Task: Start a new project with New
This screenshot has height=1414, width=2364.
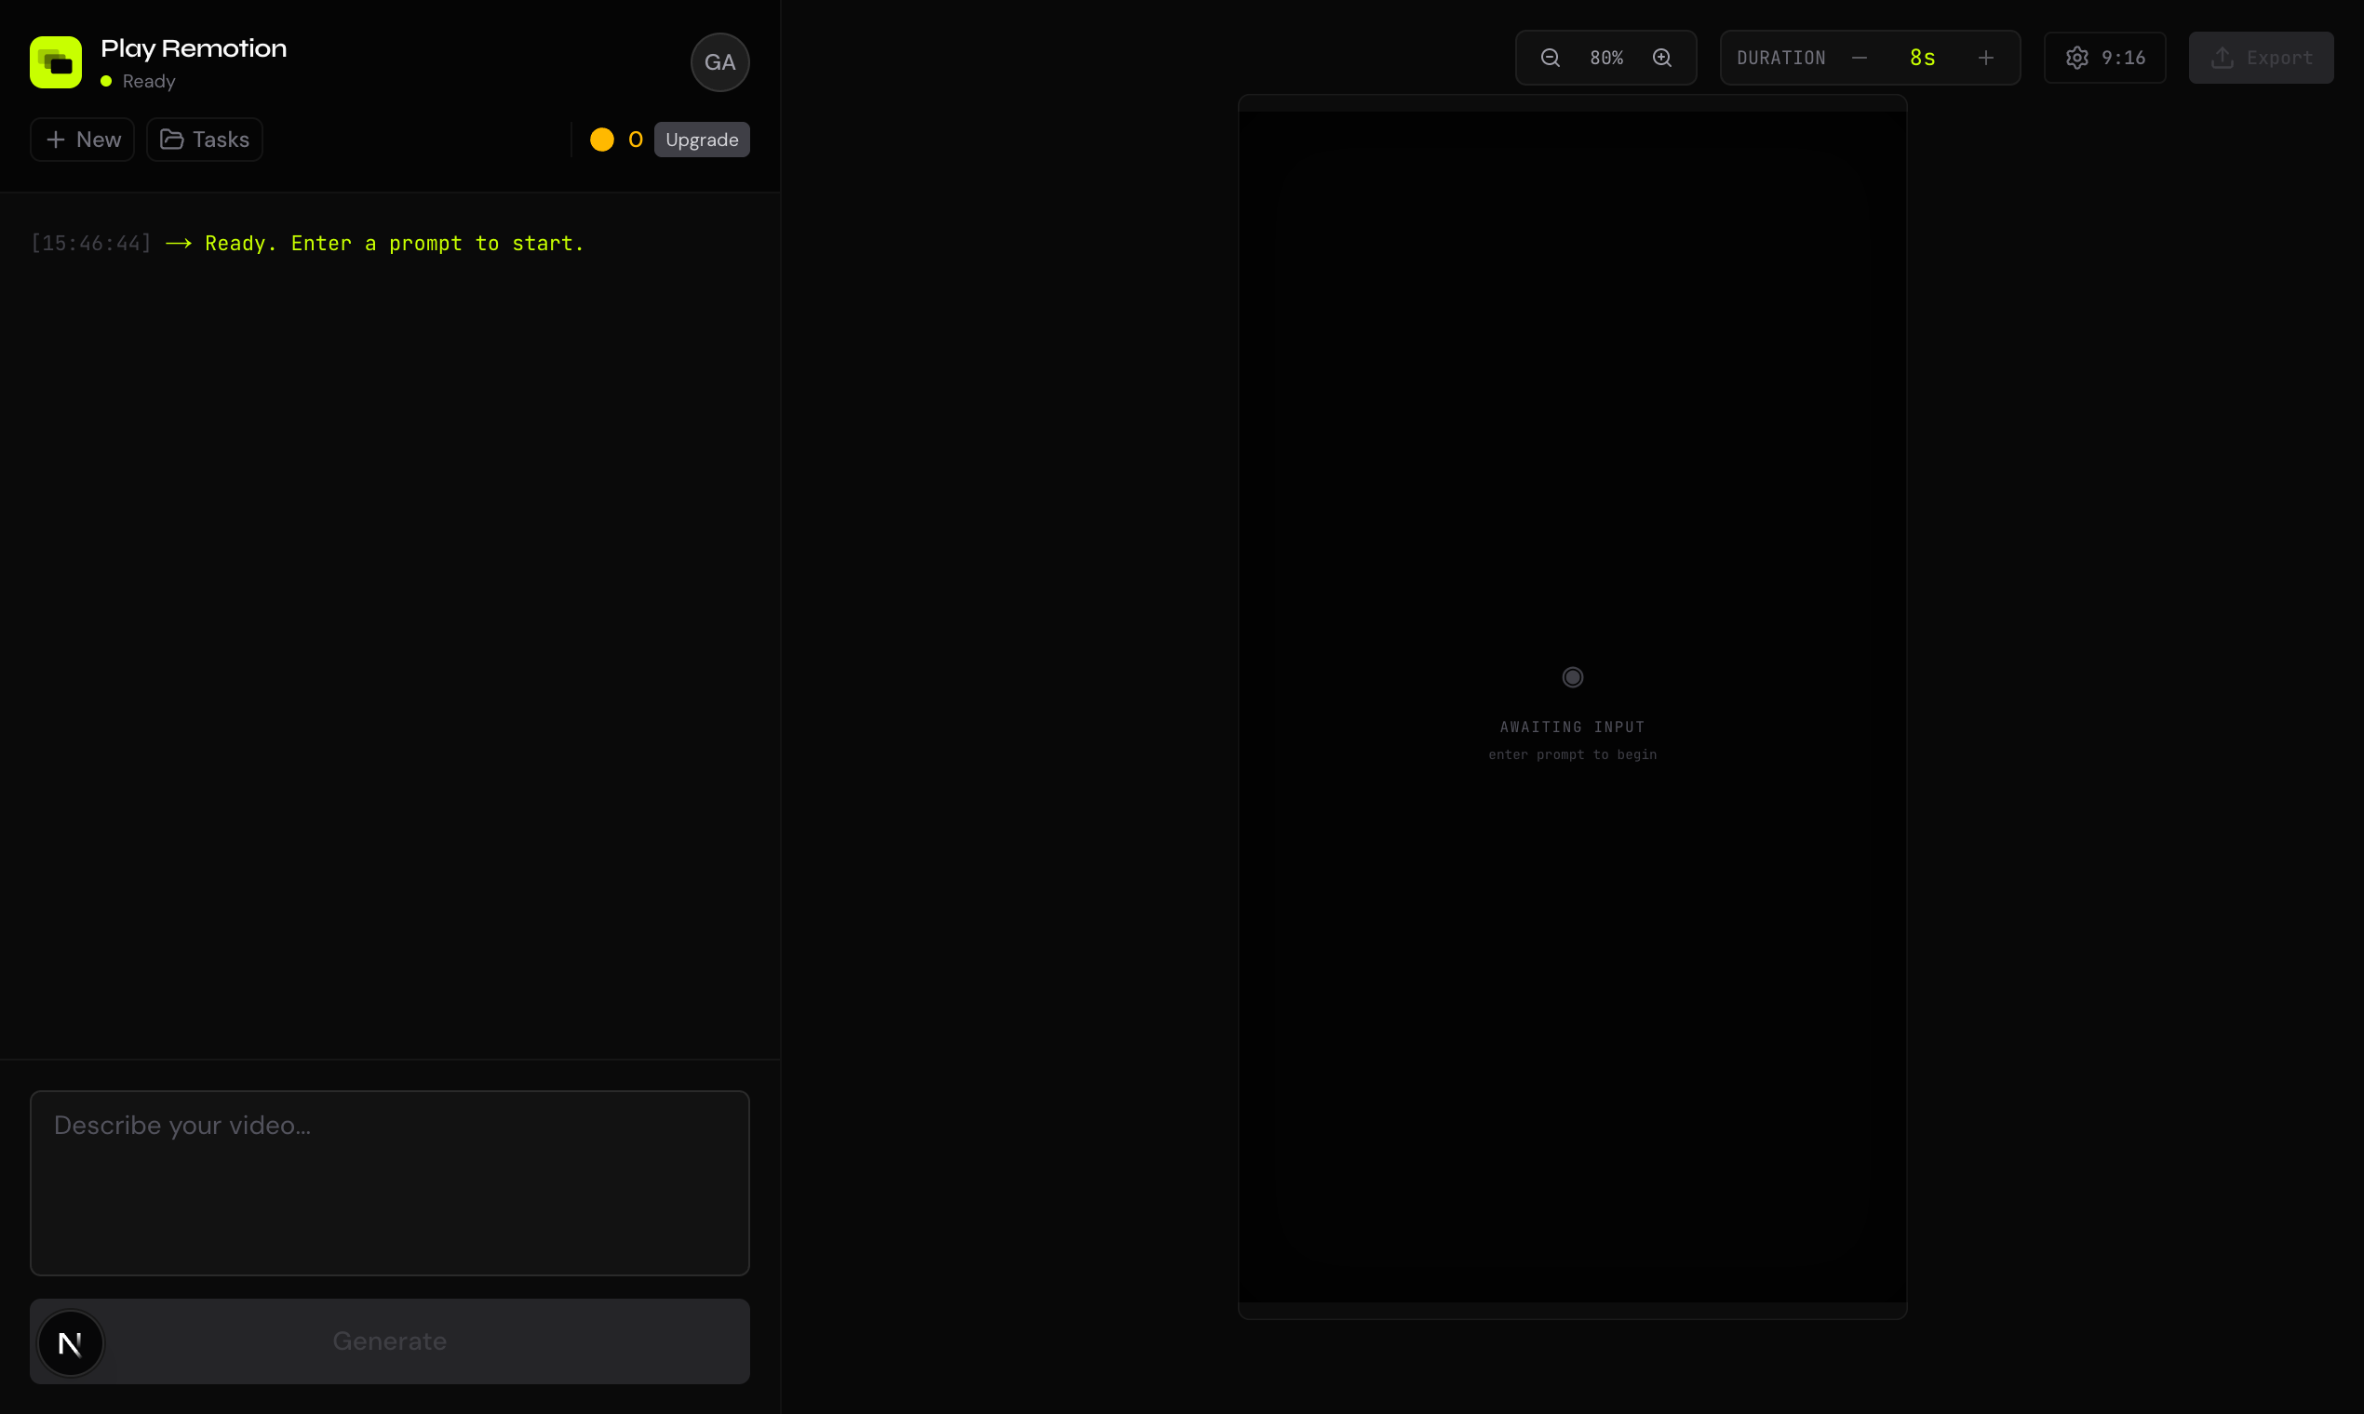Action: point(81,140)
